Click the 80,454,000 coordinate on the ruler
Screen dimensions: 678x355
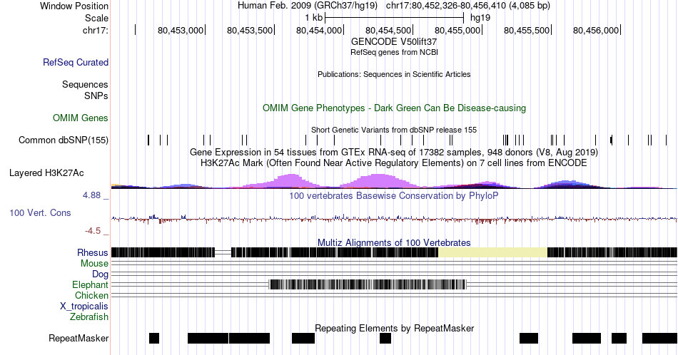319,30
